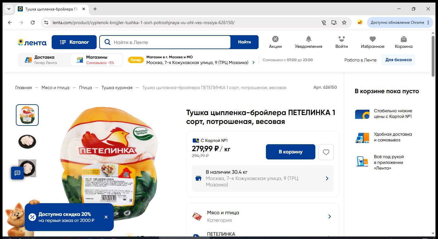Focus the Найти в Ленте search field

170,42
